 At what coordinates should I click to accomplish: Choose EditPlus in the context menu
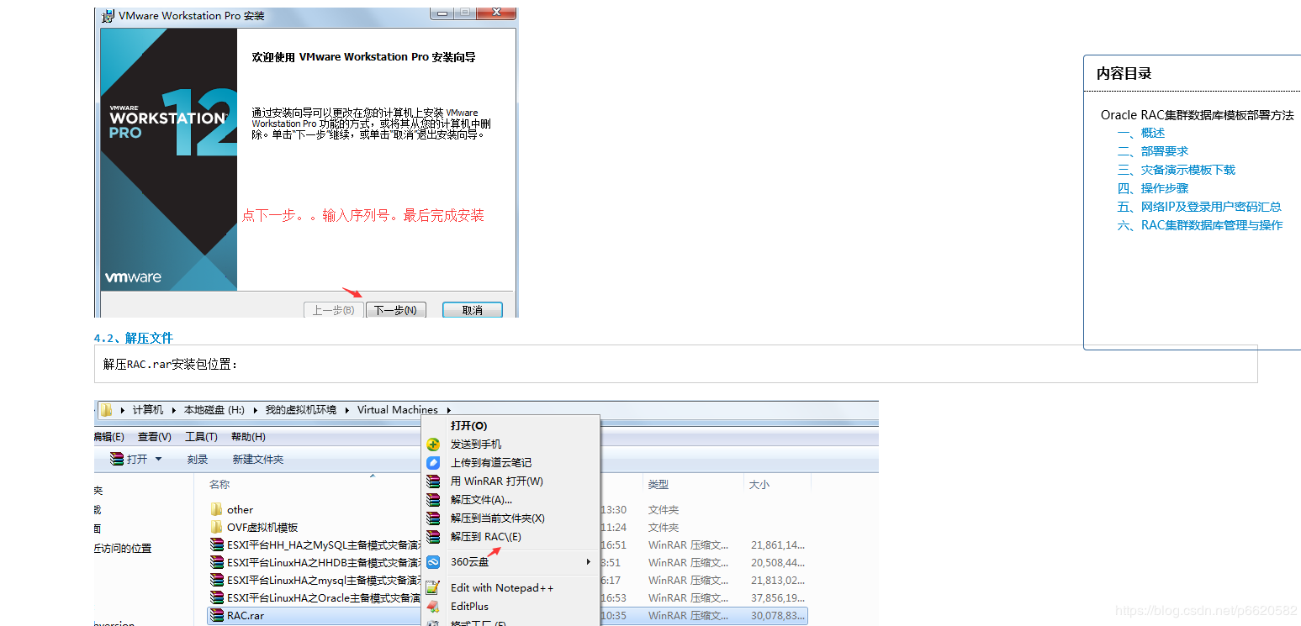pyautogui.click(x=469, y=607)
